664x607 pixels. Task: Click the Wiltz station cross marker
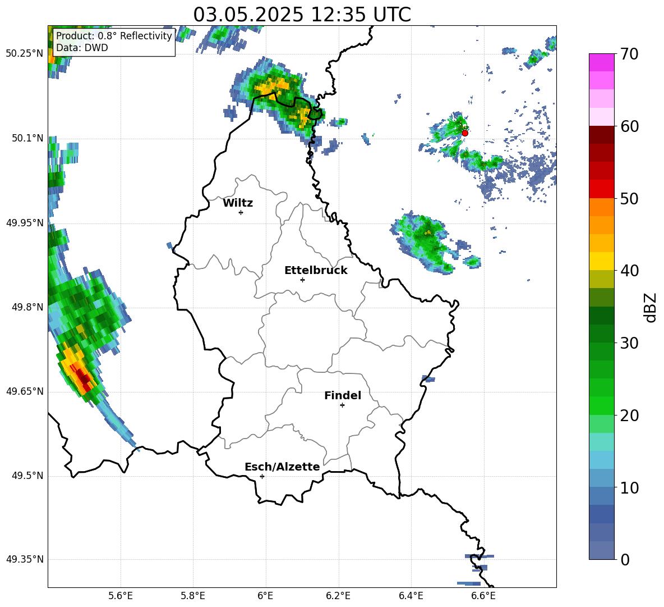coord(241,212)
